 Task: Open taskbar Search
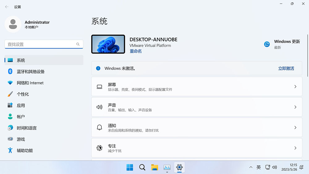(x=142, y=168)
